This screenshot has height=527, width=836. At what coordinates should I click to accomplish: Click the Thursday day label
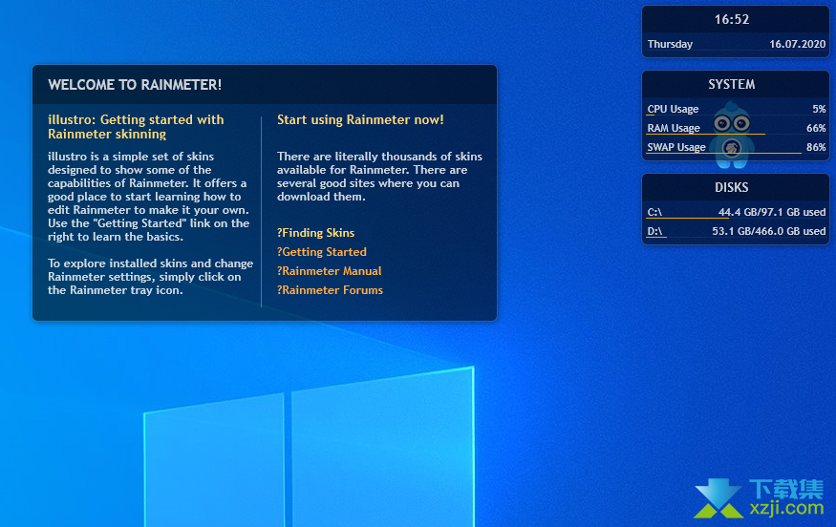point(670,44)
